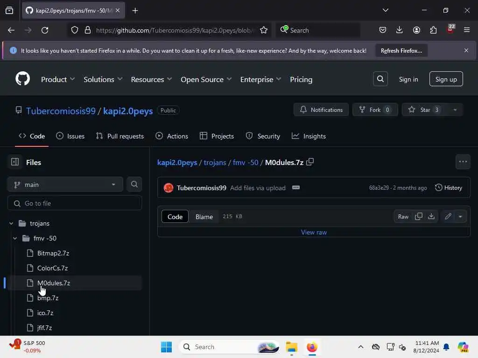Open the View raw link

click(314, 232)
